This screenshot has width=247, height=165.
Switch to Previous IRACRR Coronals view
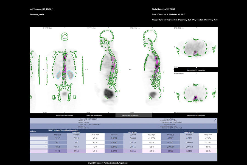[65, 115]
